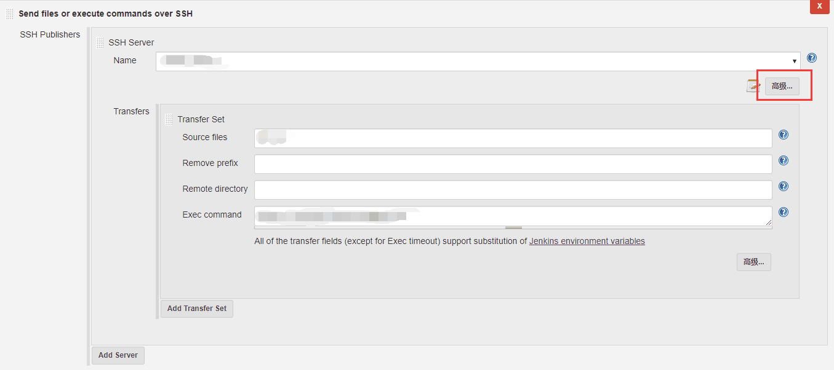This screenshot has height=370, width=834.
Task: Focus the Source files input field
Action: (513, 138)
